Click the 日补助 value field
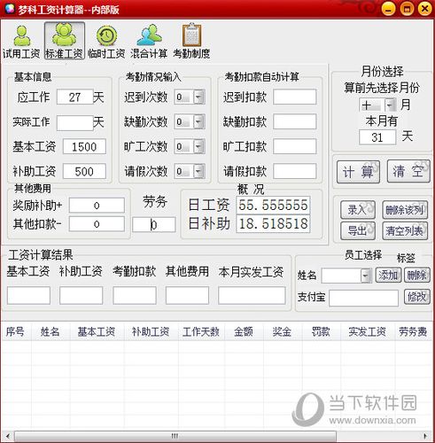This screenshot has height=443, width=435. (x=273, y=224)
